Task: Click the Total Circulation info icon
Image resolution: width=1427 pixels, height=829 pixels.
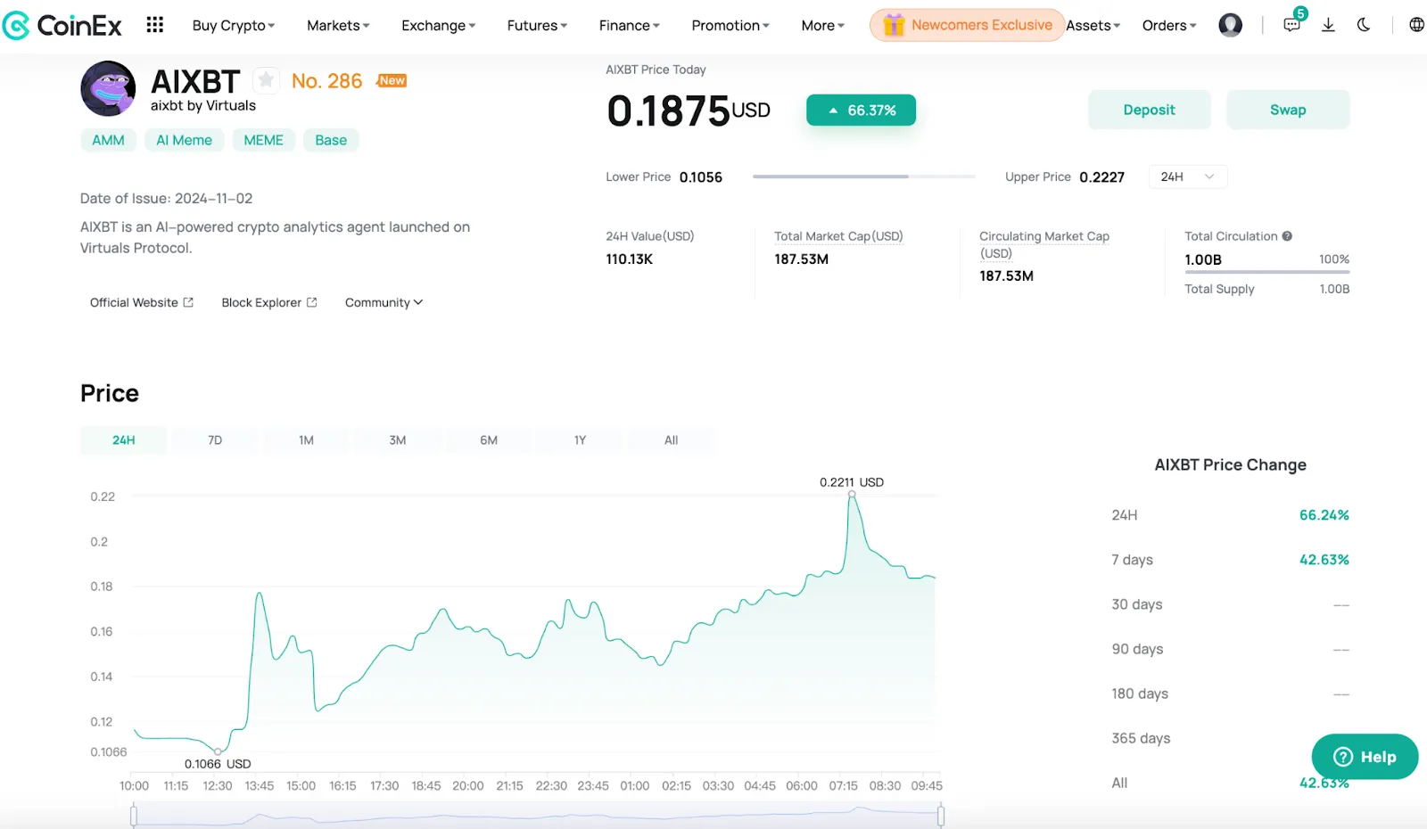Action: coord(1287,236)
